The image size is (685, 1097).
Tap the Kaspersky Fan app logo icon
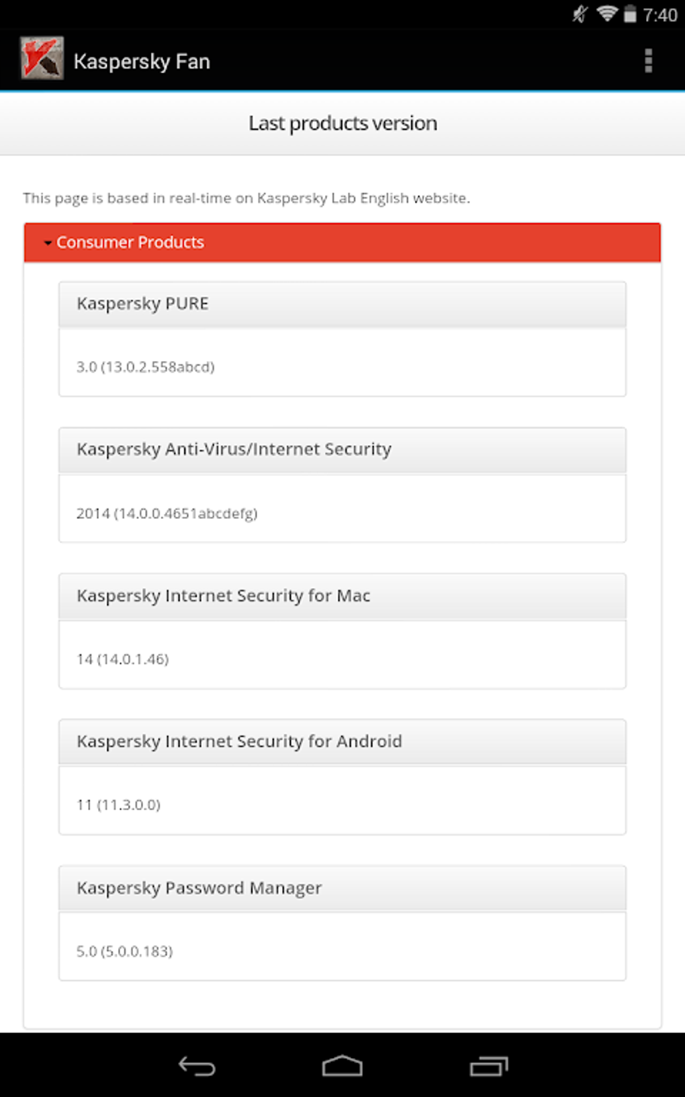(42, 58)
